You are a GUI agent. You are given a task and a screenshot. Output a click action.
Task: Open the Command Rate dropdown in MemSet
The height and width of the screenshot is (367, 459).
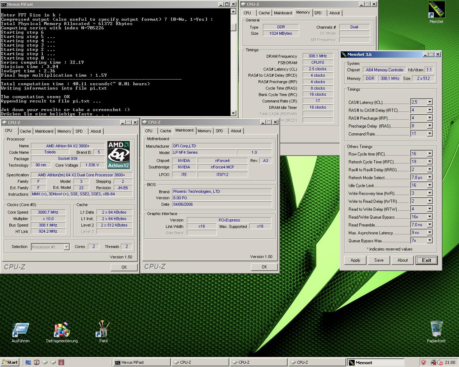(x=430, y=134)
